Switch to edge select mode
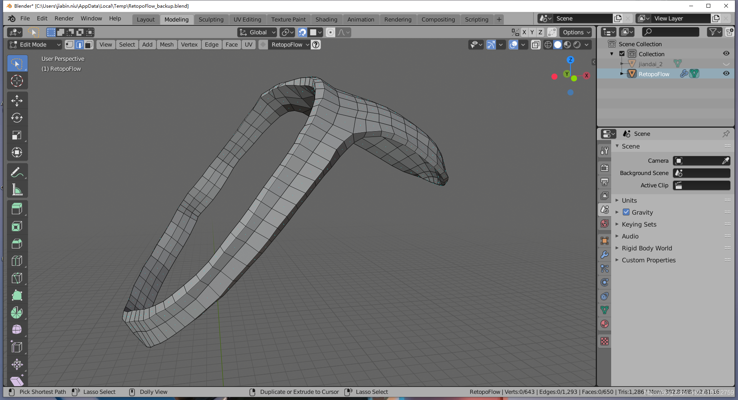This screenshot has height=400, width=738. tap(79, 45)
